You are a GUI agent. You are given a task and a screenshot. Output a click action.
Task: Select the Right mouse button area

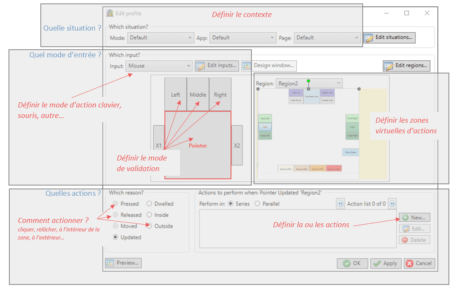pyautogui.click(x=220, y=94)
